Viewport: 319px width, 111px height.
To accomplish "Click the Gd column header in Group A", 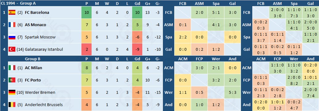I will (137, 3).
